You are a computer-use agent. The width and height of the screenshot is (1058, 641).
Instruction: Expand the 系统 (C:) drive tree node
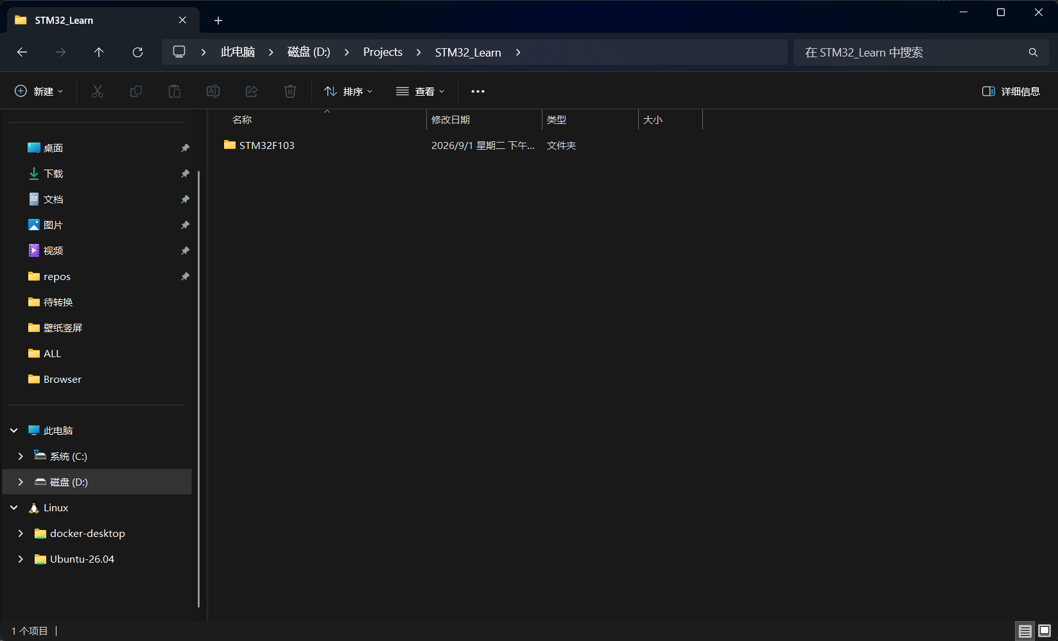tap(21, 456)
